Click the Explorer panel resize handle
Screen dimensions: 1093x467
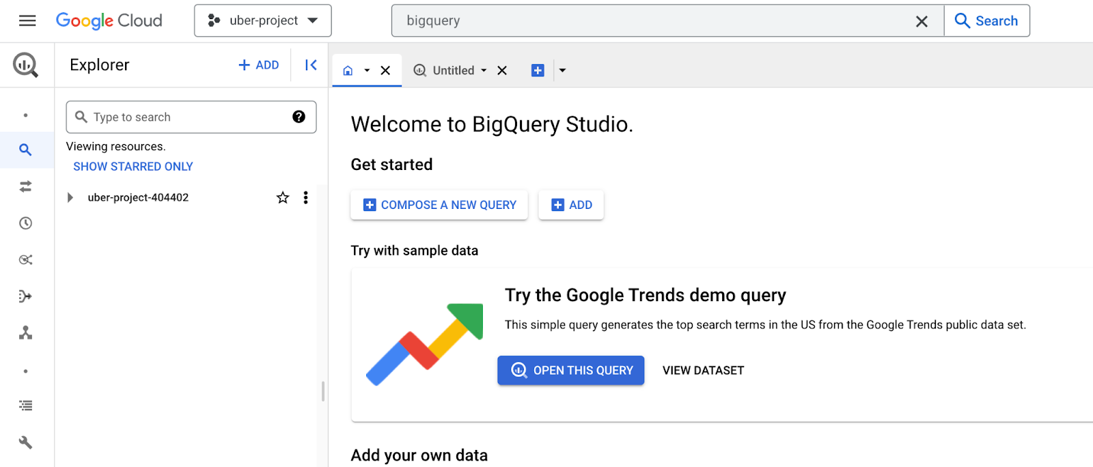[x=323, y=391]
